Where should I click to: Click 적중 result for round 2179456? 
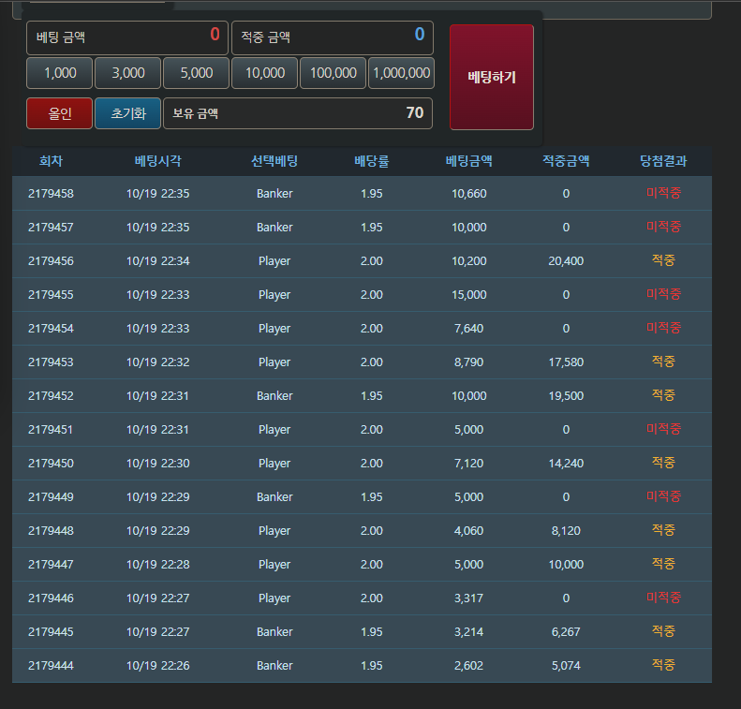pos(663,260)
